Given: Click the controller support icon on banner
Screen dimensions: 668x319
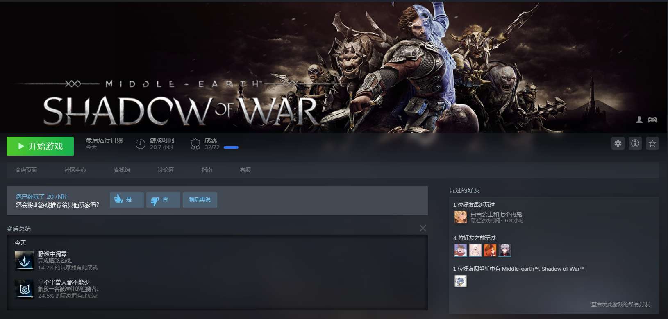Looking at the screenshot, I should click(652, 120).
